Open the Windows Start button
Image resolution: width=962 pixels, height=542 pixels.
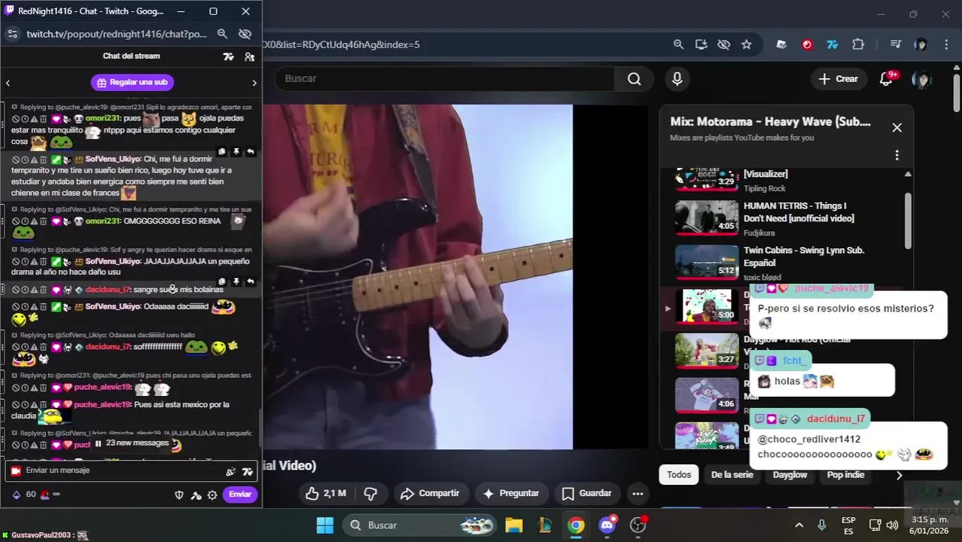(324, 525)
